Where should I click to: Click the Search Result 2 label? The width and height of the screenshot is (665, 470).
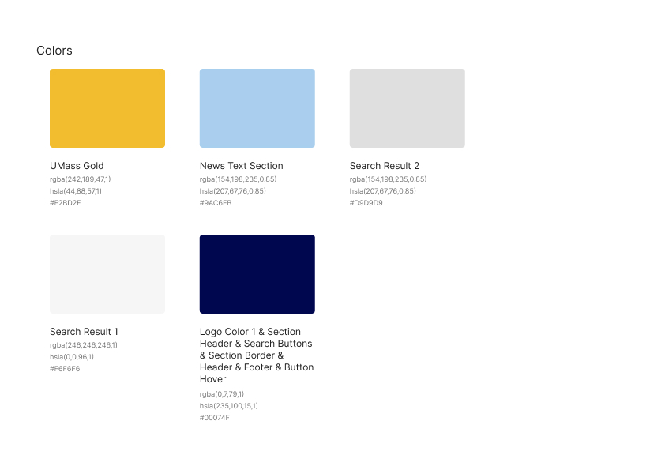(x=385, y=166)
